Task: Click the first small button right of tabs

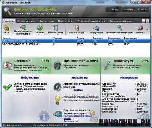Action: 143,21
